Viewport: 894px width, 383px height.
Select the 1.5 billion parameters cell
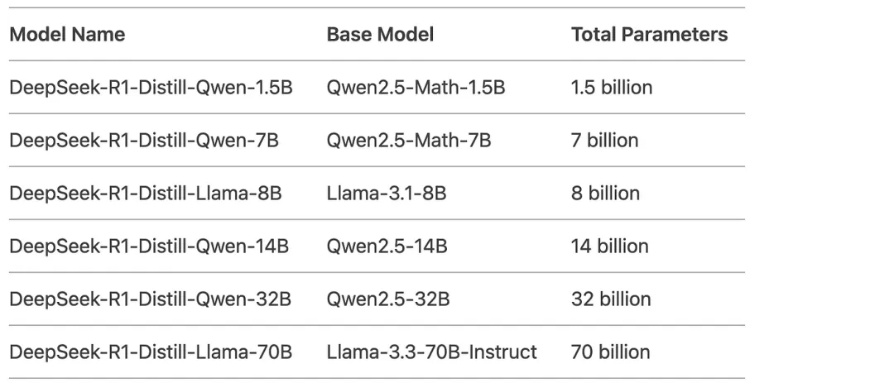pyautogui.click(x=612, y=87)
